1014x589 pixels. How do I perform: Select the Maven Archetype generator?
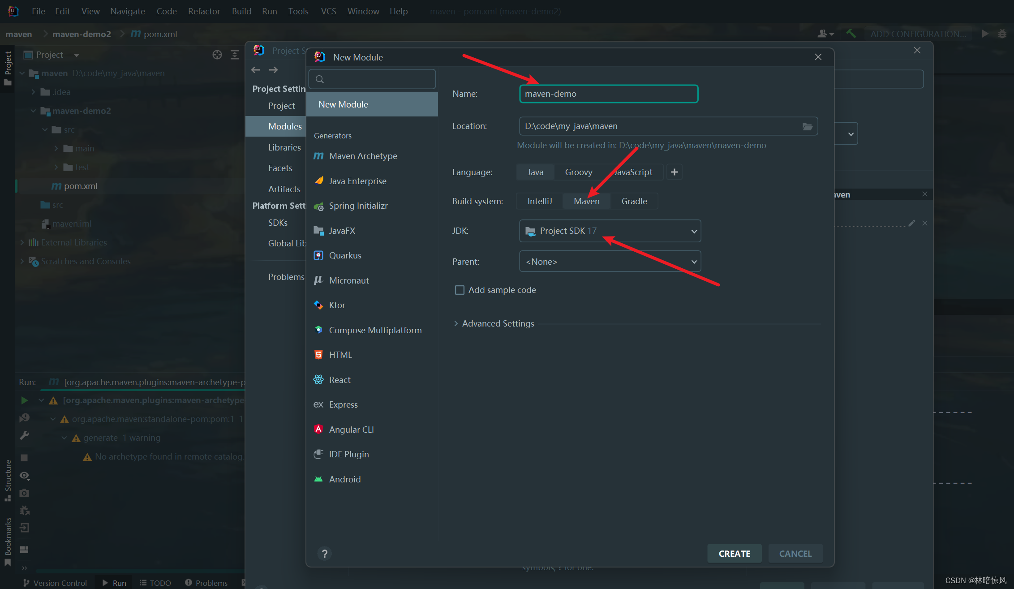click(x=362, y=156)
